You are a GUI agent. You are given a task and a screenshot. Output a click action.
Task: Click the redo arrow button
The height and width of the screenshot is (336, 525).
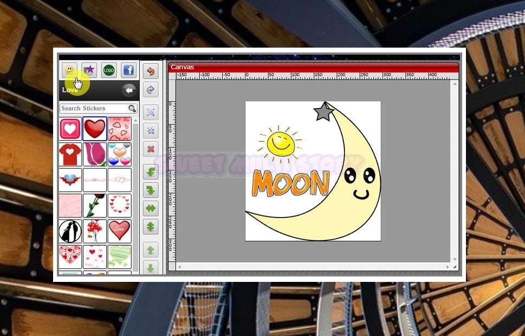click(151, 90)
